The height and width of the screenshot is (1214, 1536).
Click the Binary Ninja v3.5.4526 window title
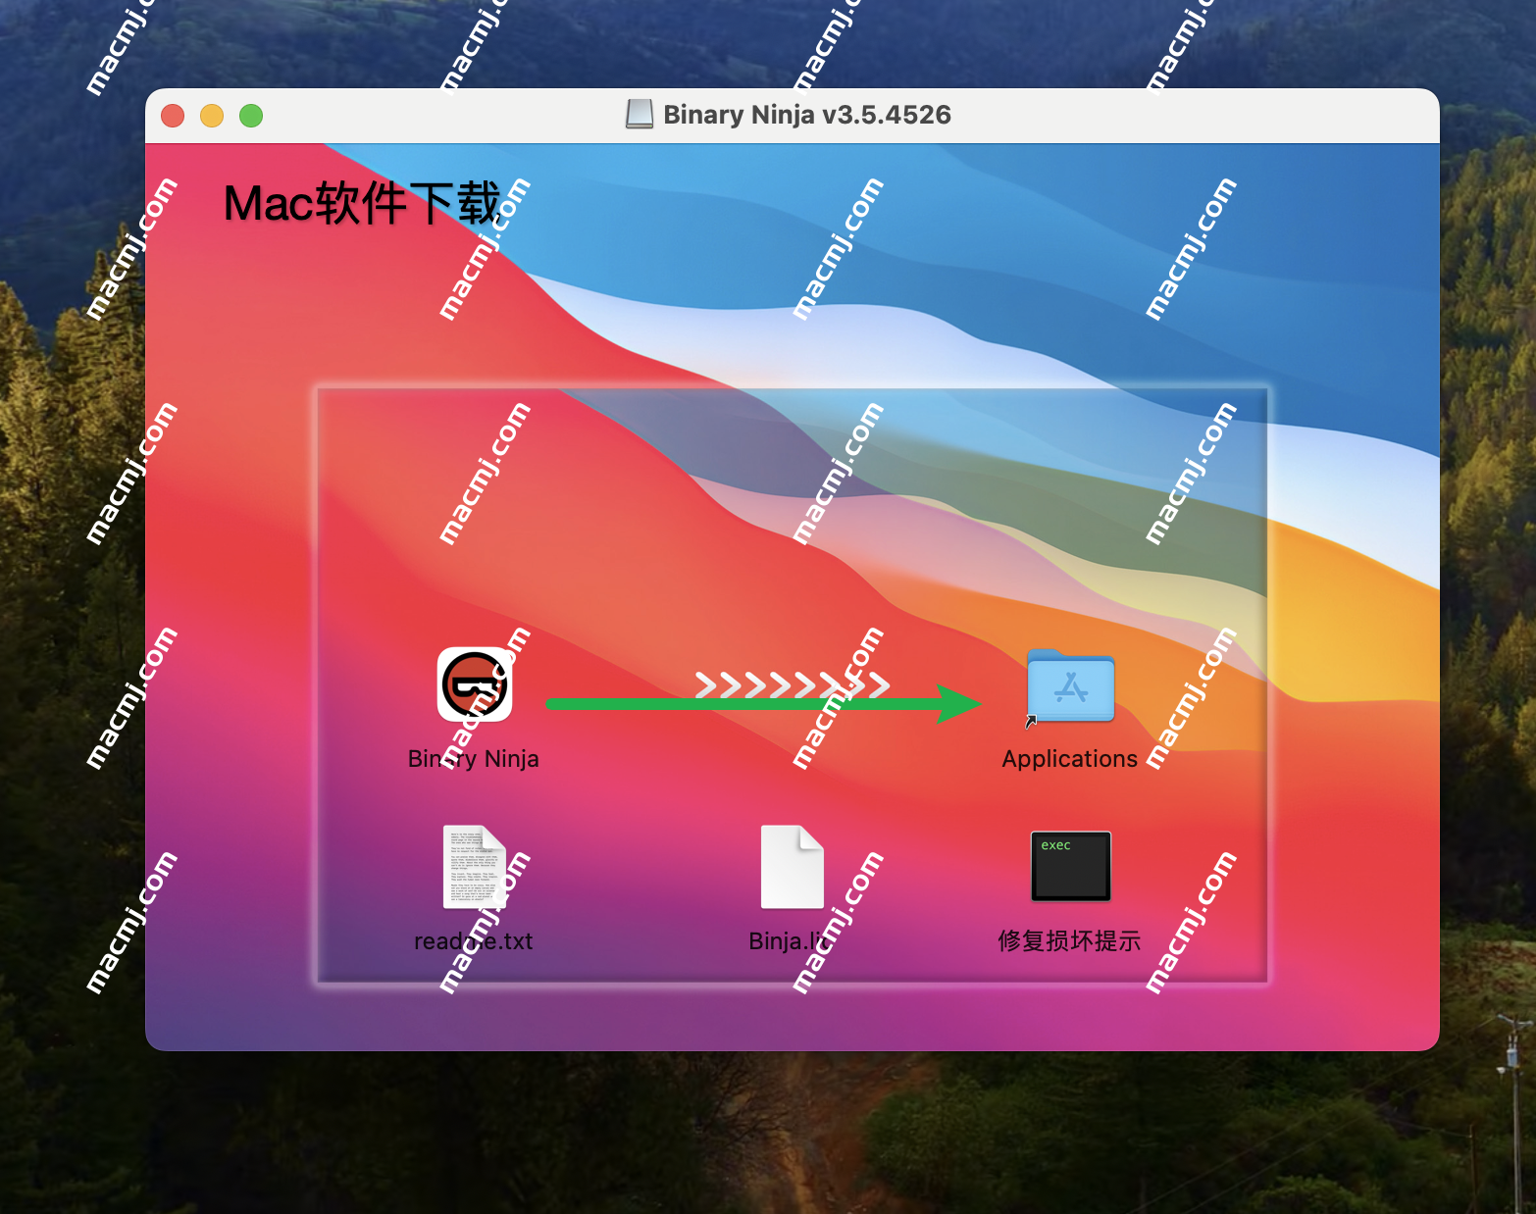coord(807,115)
